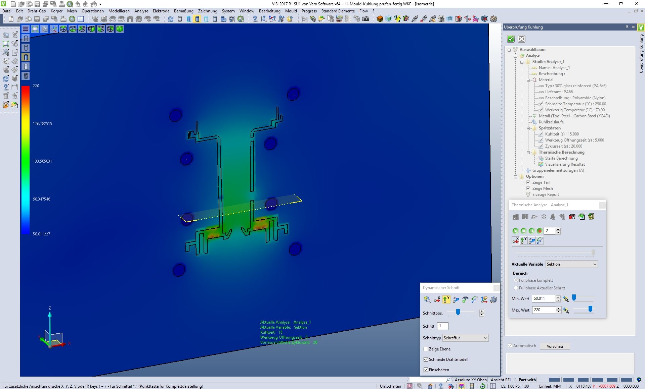Click the pick-value cursor icon beside Max. Wert
The image size is (645, 389).
click(x=566, y=311)
